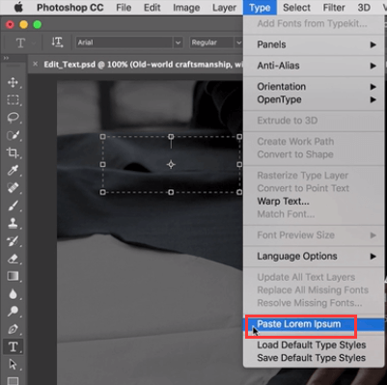Toggle text orientation icon in options bar
Image resolution: width=387 pixels, height=385 pixels.
coord(57,42)
